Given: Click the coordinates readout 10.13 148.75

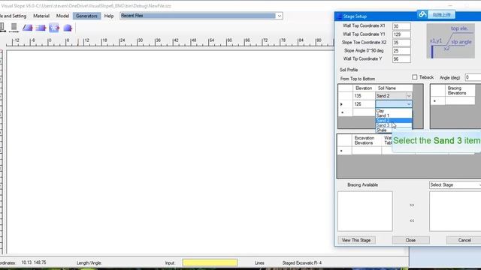Looking at the screenshot, I should pos(34,262).
